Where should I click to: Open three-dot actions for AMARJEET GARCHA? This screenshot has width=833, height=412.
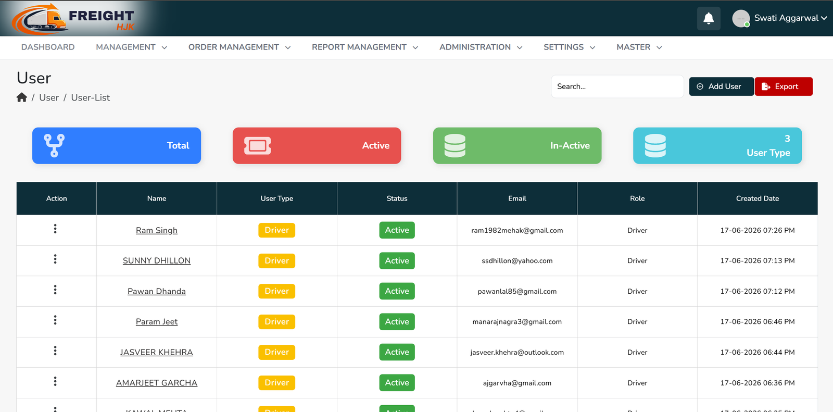coord(55,381)
